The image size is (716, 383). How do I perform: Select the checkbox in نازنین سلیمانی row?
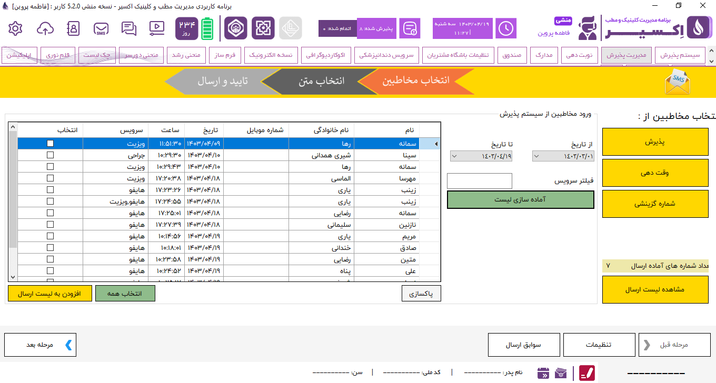[50, 225]
